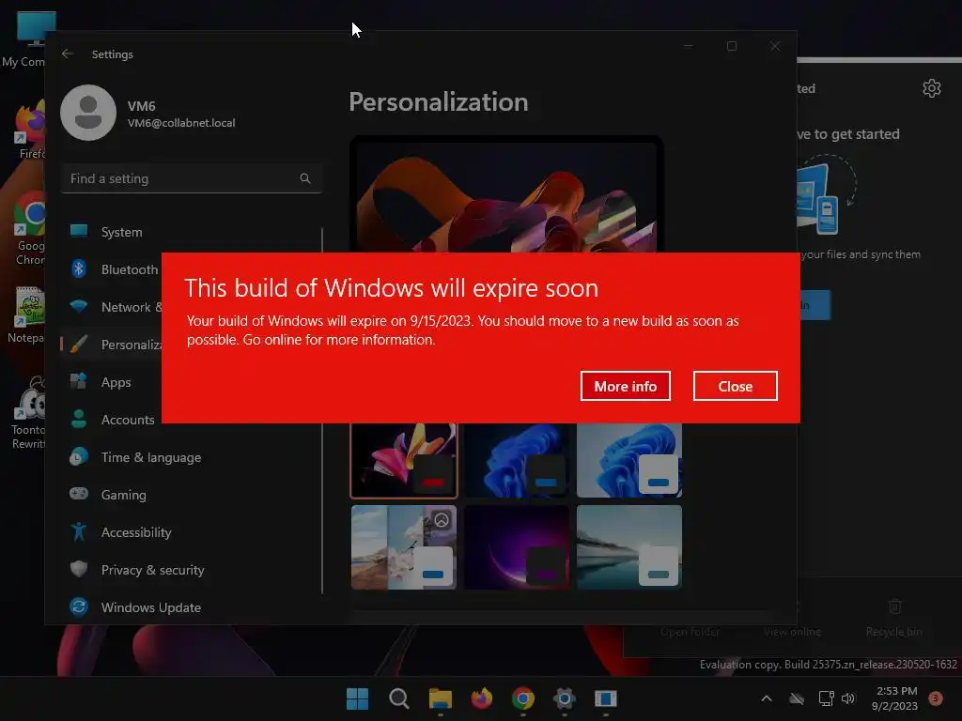Open the clock showing 2:53 PM
Screen dimensions: 962x721
895,698
